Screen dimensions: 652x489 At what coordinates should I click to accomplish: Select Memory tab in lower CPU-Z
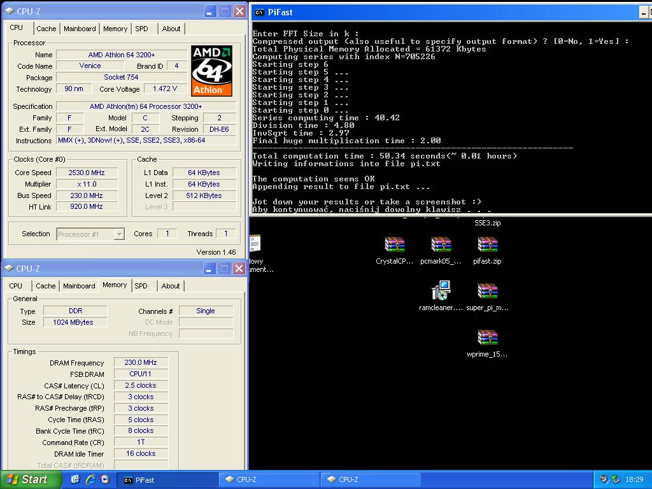tap(115, 285)
